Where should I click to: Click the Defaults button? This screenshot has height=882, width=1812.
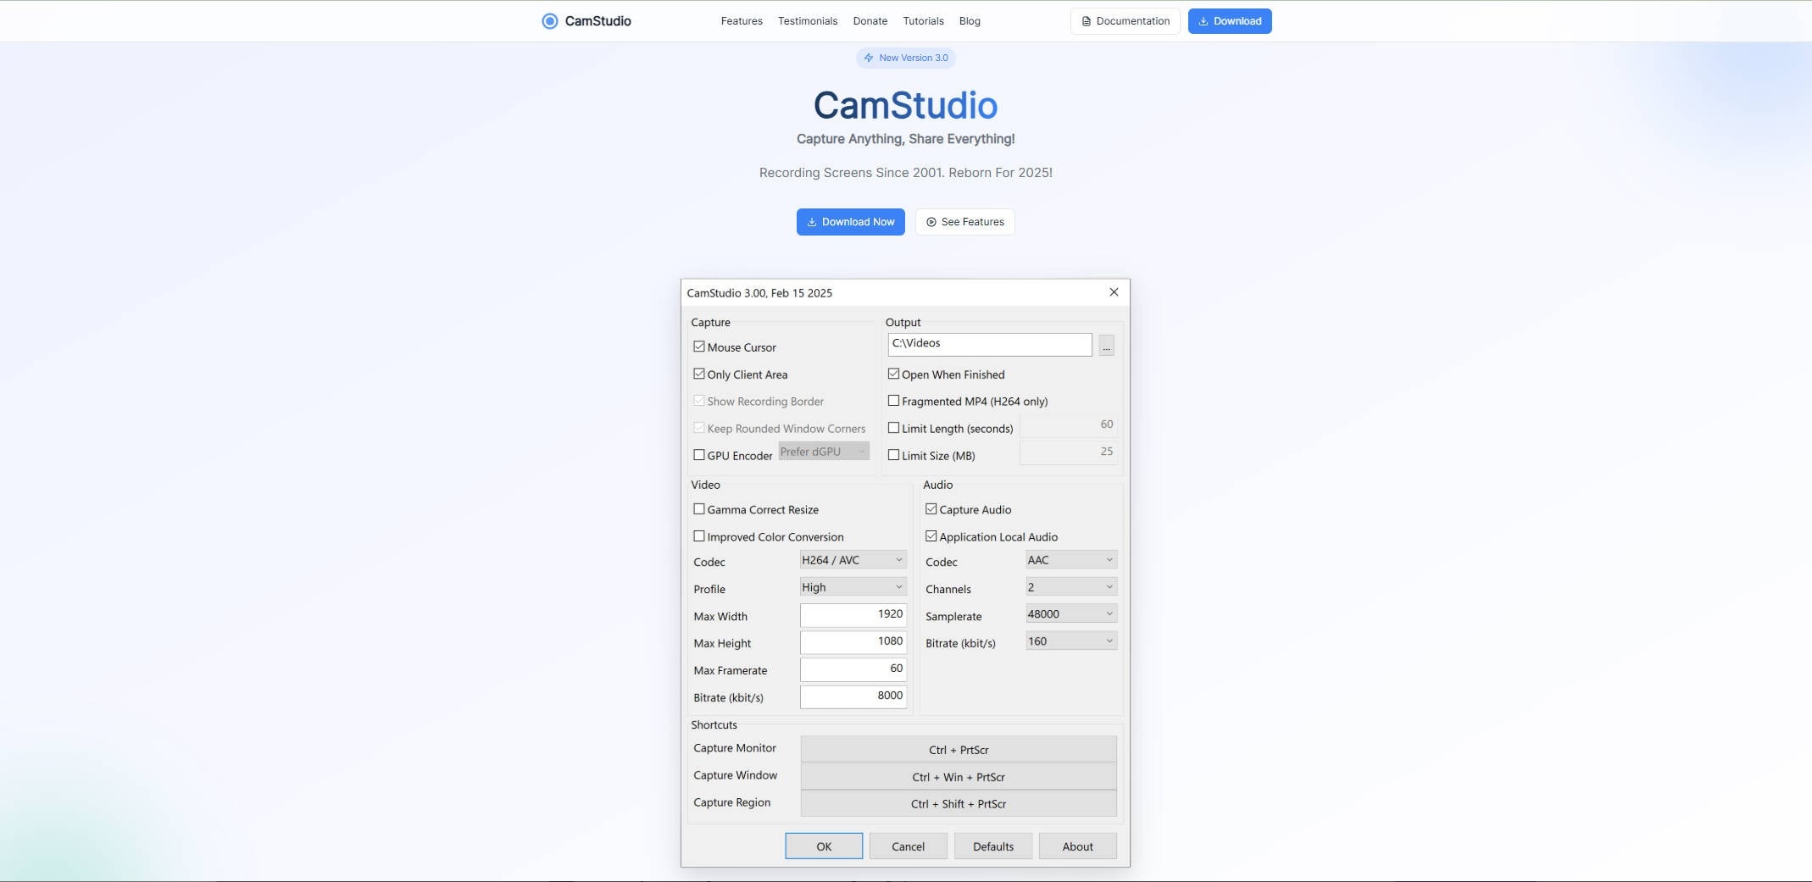click(992, 846)
